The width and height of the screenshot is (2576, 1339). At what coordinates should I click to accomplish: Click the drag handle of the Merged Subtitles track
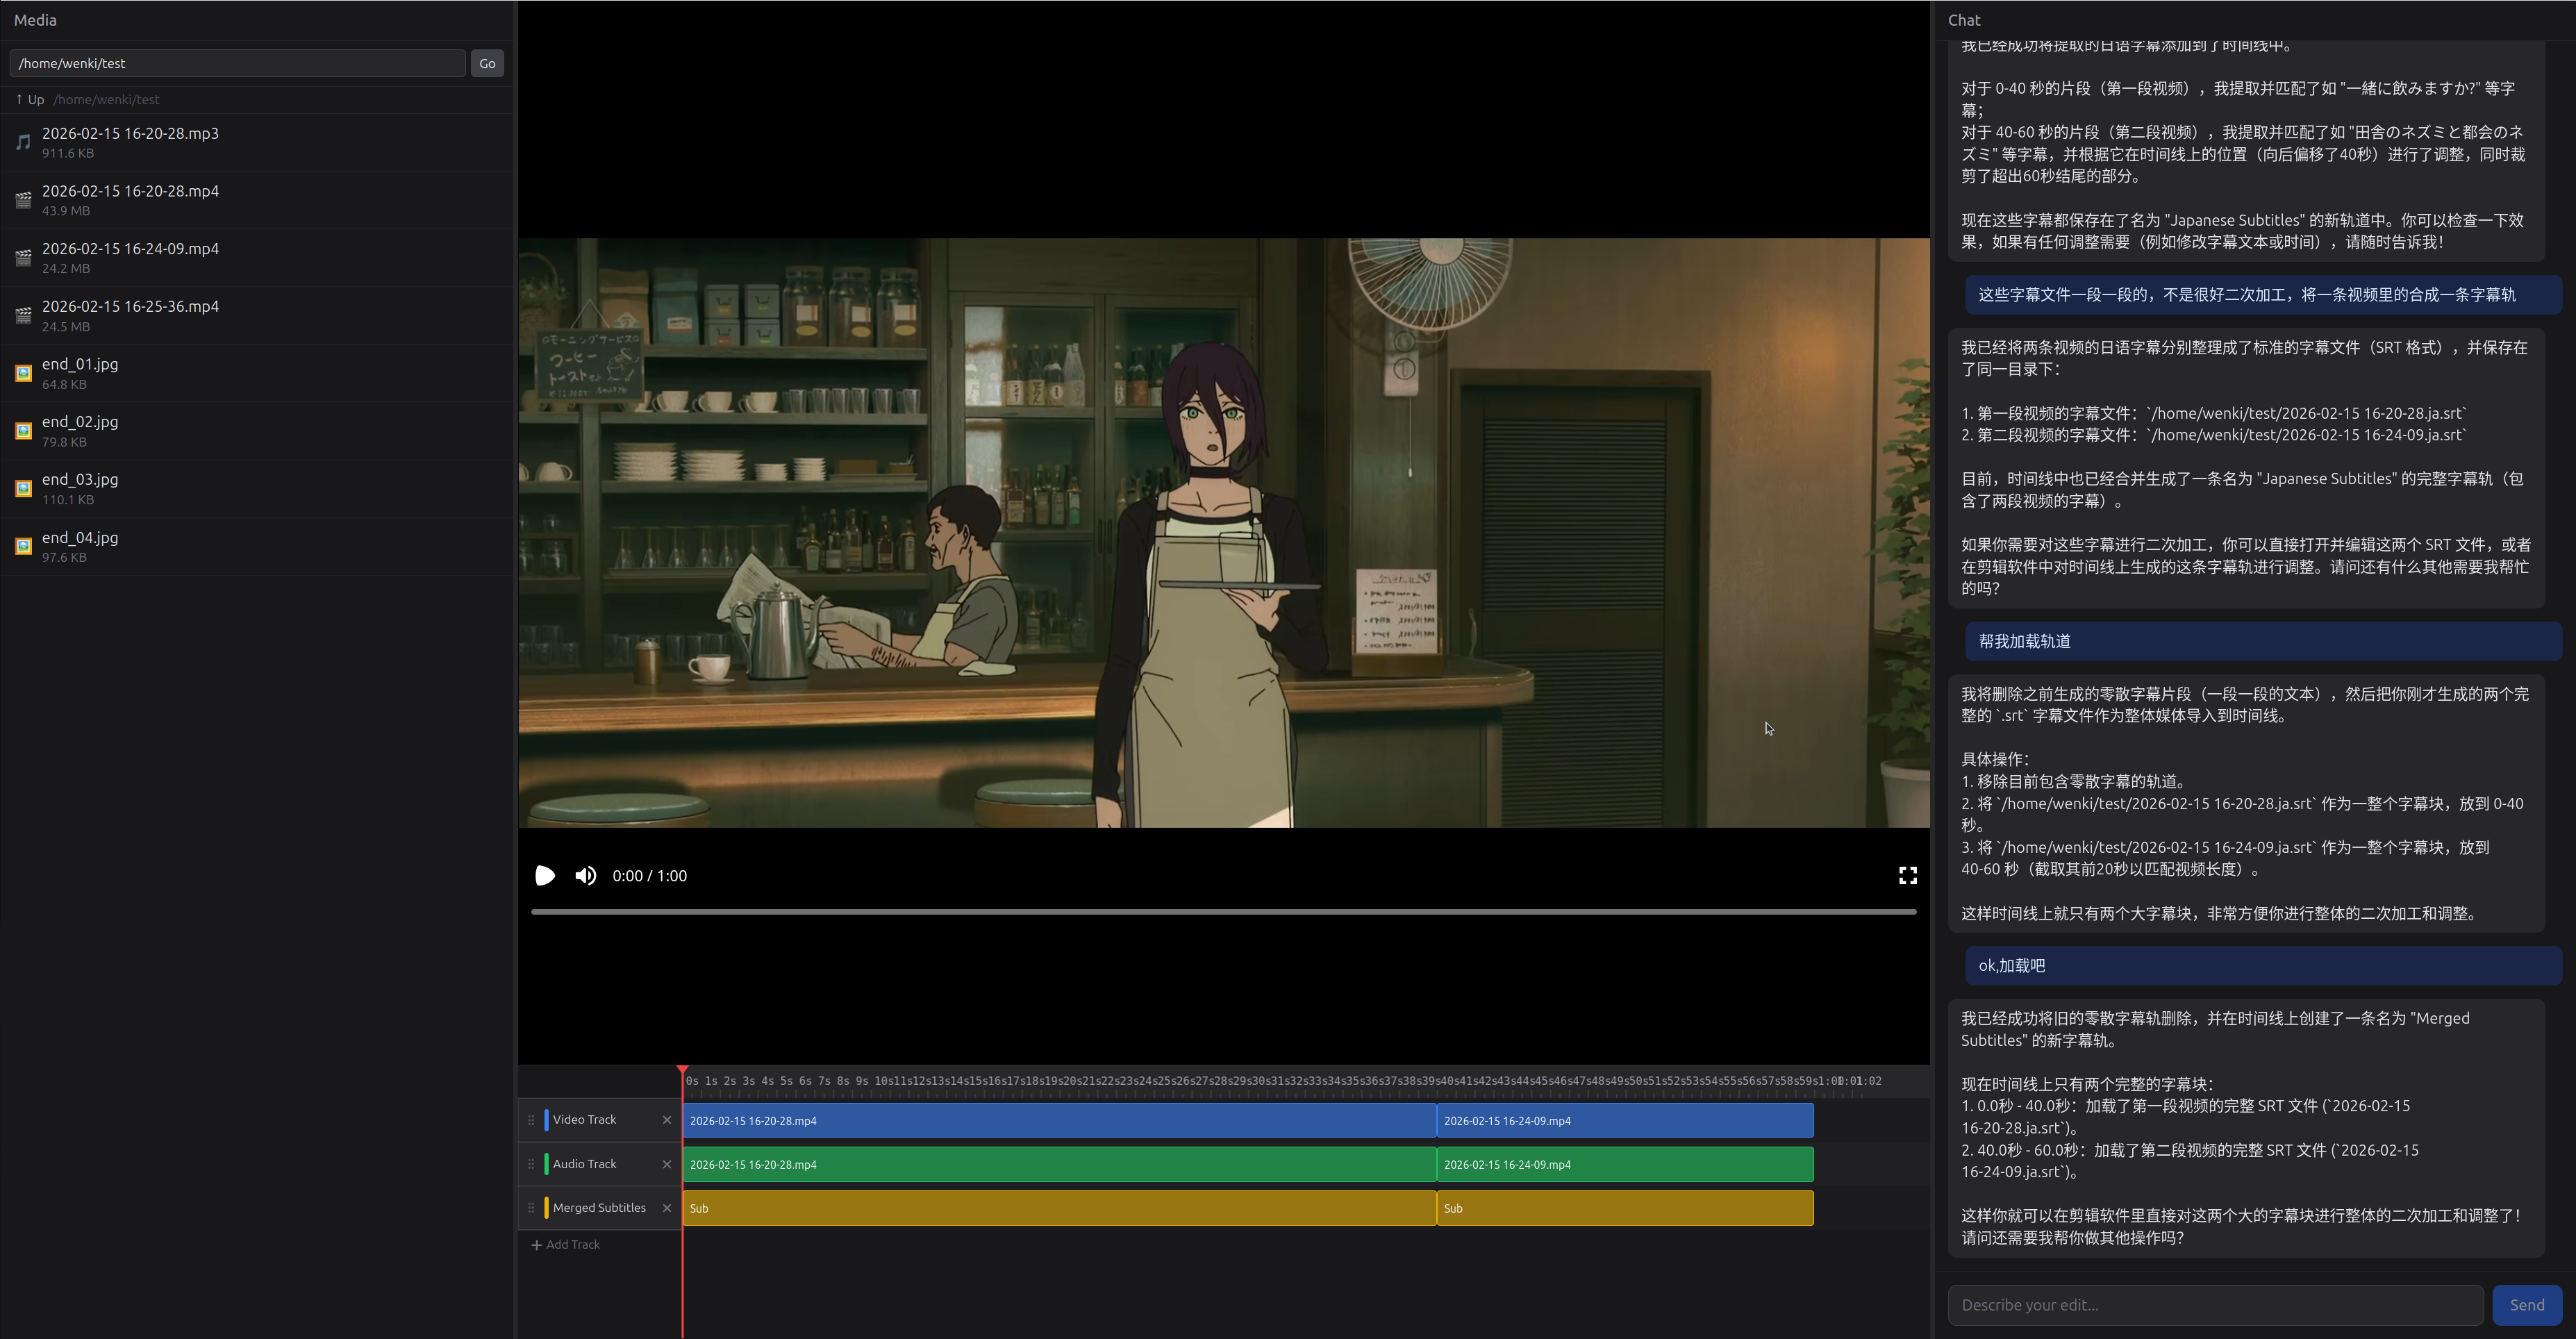pyautogui.click(x=531, y=1207)
